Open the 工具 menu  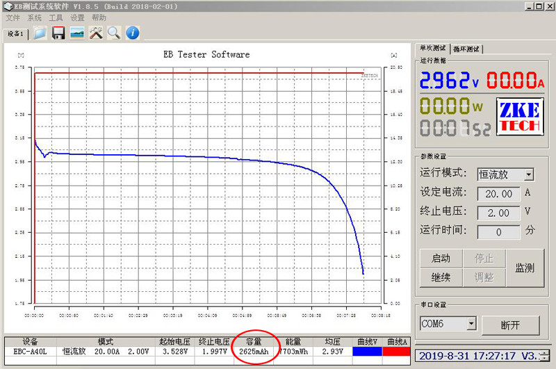point(56,18)
